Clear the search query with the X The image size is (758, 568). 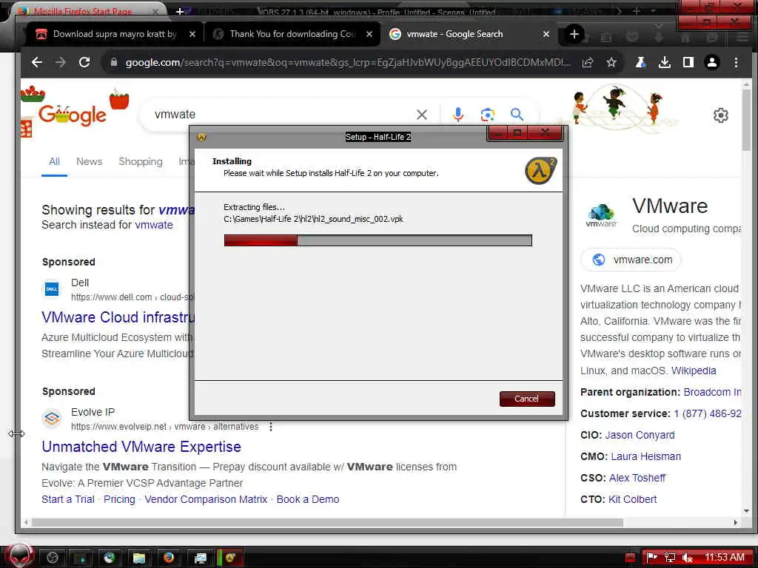422,115
